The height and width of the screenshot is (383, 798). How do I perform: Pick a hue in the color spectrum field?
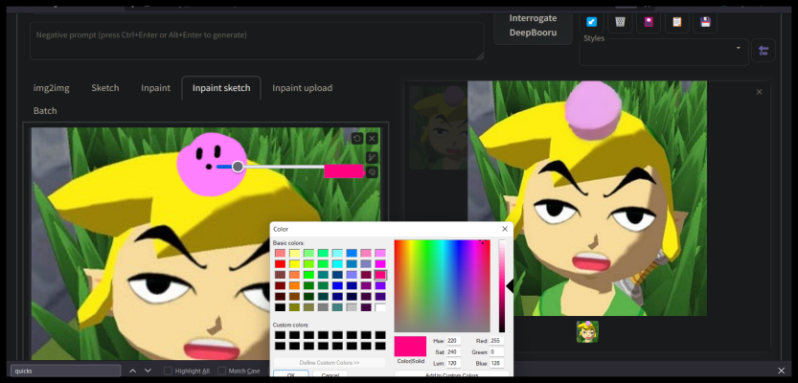[442, 286]
